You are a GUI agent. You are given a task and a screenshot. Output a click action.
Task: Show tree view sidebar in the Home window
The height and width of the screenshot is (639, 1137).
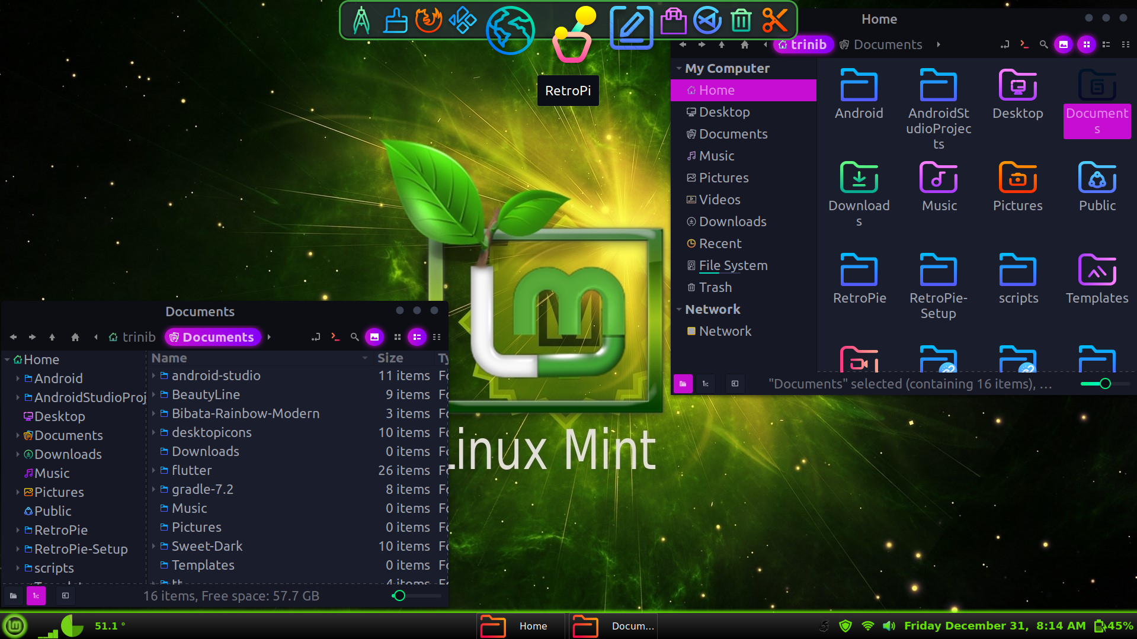(706, 384)
